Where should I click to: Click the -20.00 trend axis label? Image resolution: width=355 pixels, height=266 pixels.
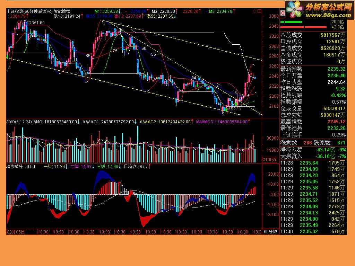pyautogui.click(x=272, y=215)
